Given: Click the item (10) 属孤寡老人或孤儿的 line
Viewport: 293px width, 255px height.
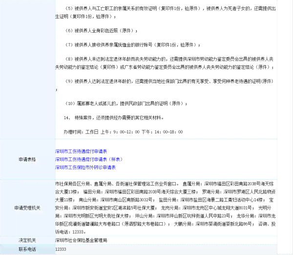Looking at the screenshot, I should coord(126,104).
